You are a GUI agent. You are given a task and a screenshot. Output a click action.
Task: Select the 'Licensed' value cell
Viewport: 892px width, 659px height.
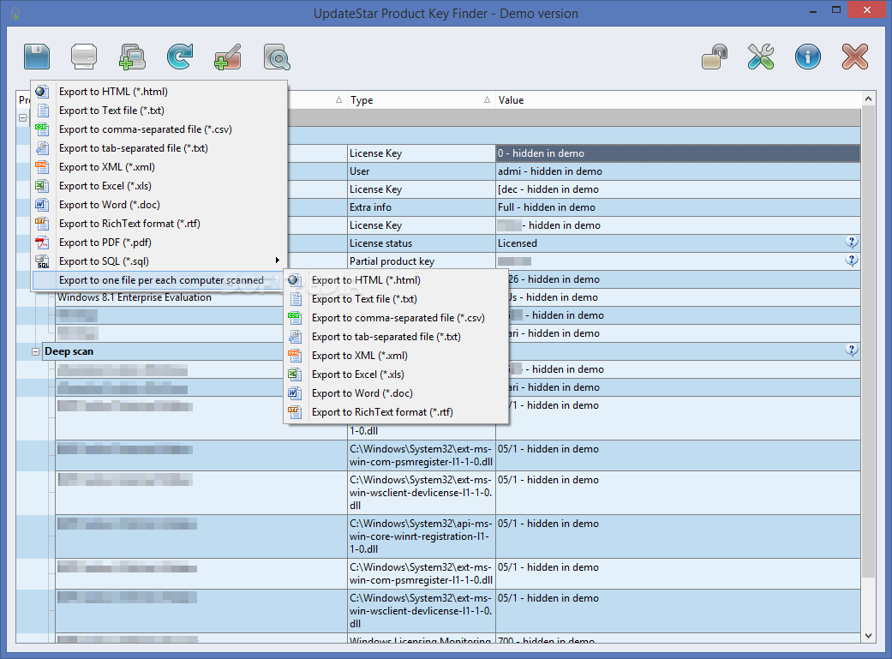pyautogui.click(x=678, y=243)
